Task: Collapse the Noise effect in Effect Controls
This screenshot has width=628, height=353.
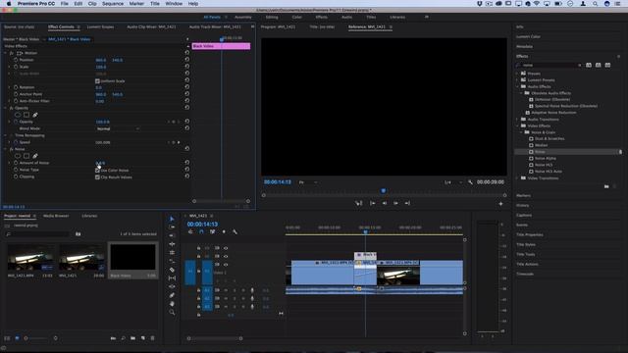Action: point(6,149)
